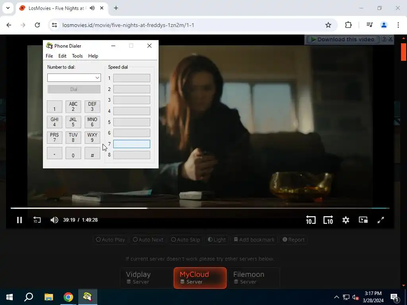Image resolution: width=407 pixels, height=305 pixels.
Task: Open the tab search dropdown
Action: [8, 8]
